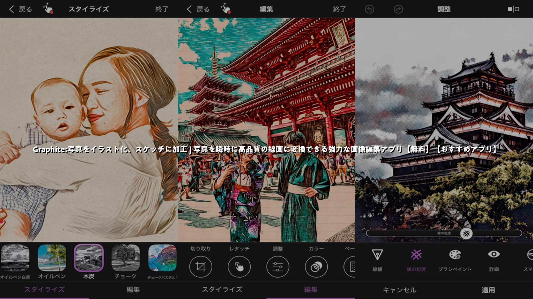Screen dimensions: 533x299
Task: Switch to 編集 tab in left screen
Action: pyautogui.click(x=133, y=290)
